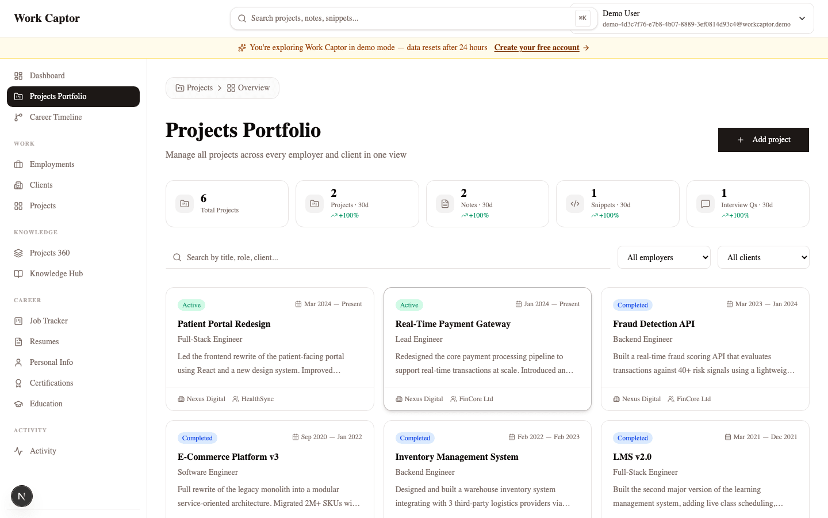Open Job Tracker from sidebar

(73, 321)
